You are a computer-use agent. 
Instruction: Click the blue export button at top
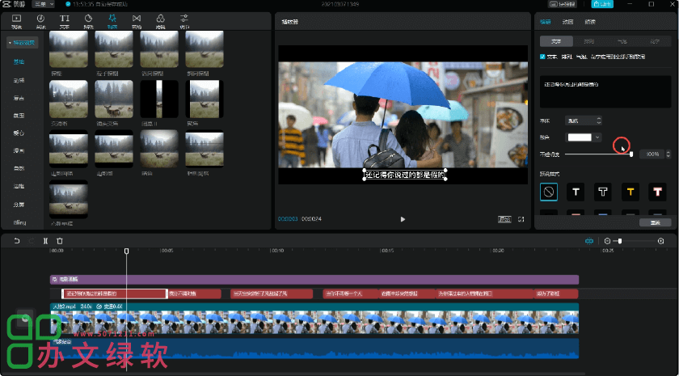(601, 4)
